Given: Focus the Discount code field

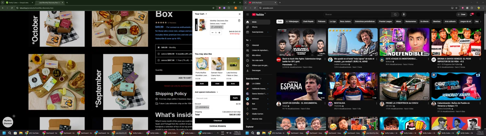Looking at the screenshot, I should (x=212, y=98).
